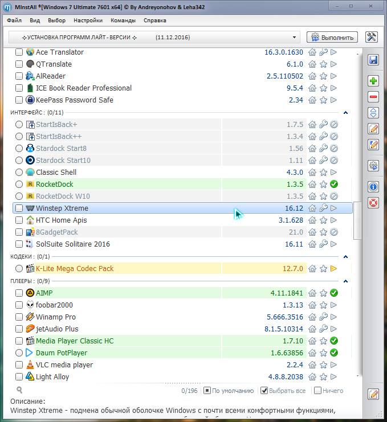Click the AlReader version 2.5.110502
This screenshot has height=422, width=387.
point(284,76)
